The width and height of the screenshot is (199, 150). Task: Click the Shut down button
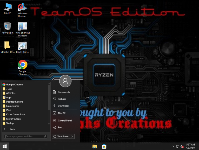coord(61,136)
